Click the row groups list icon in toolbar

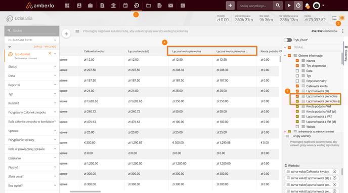click(x=77, y=31)
